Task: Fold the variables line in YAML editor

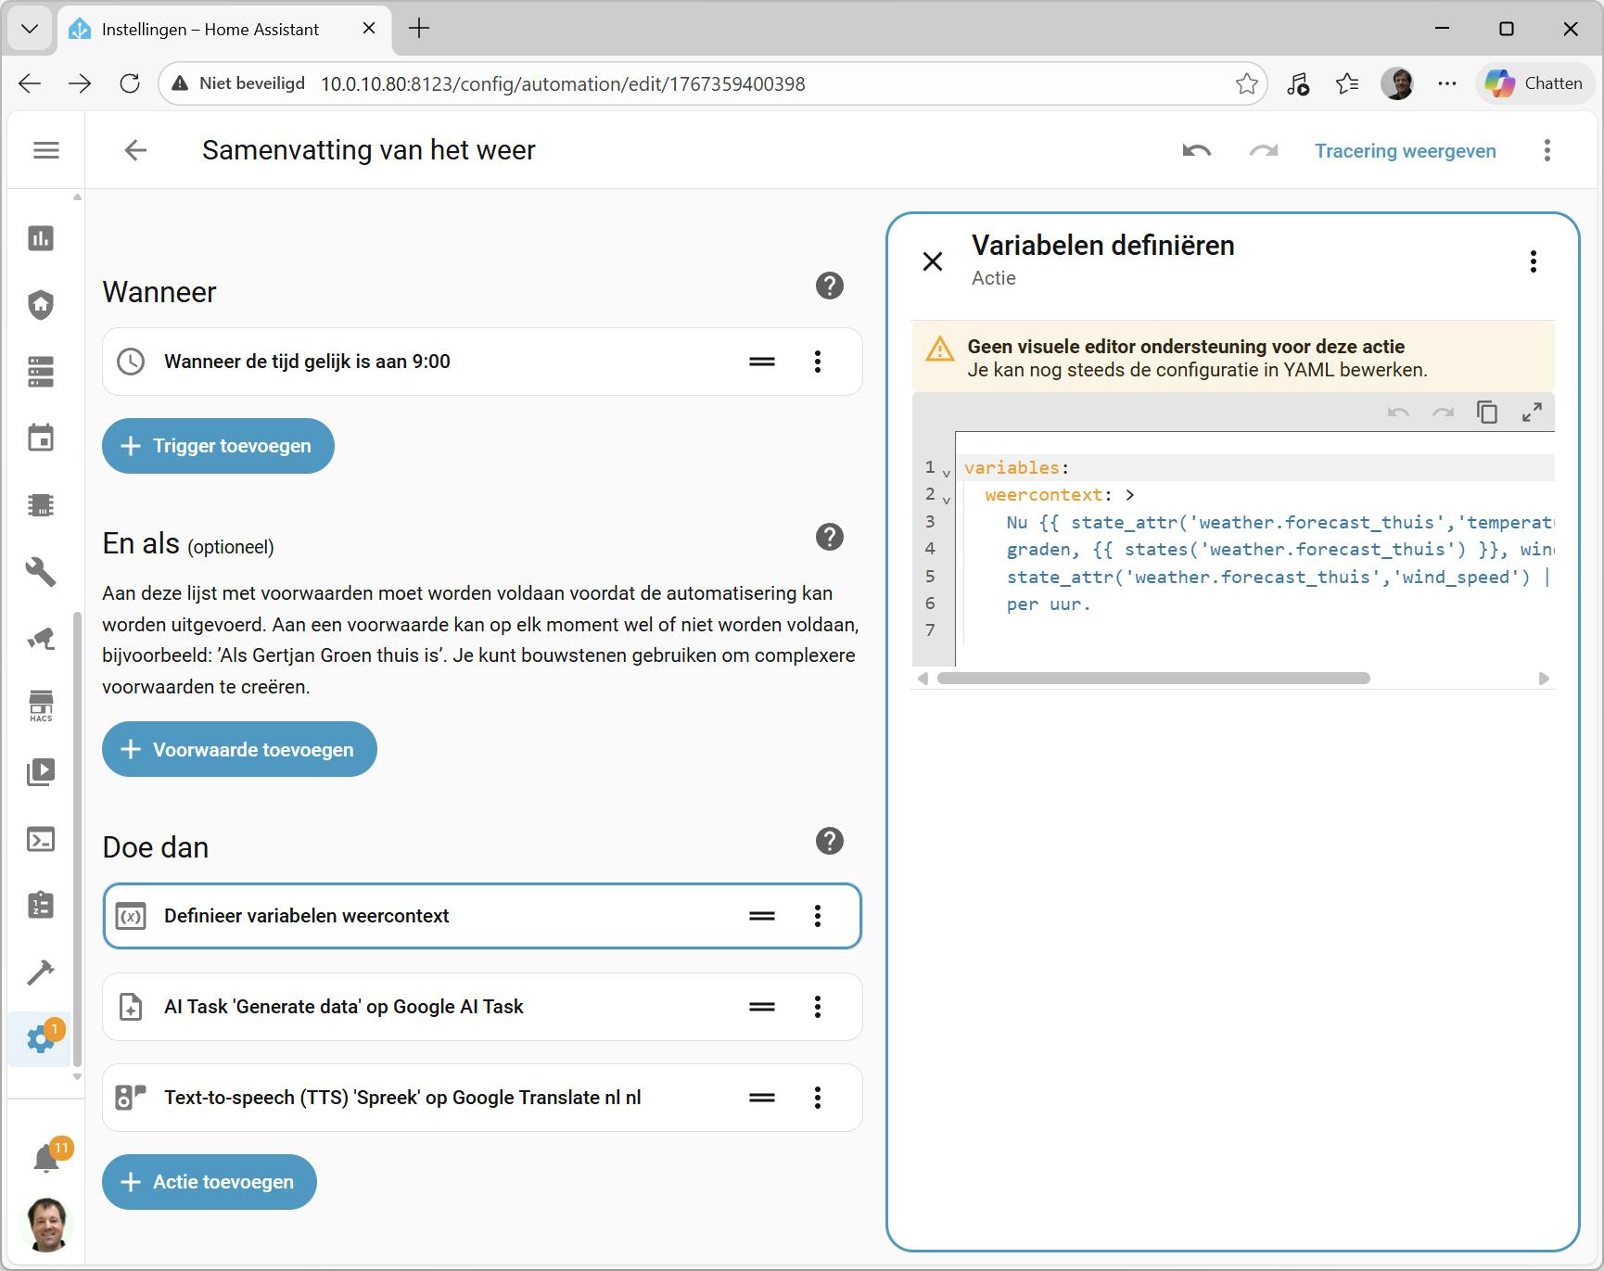Action: [947, 473]
